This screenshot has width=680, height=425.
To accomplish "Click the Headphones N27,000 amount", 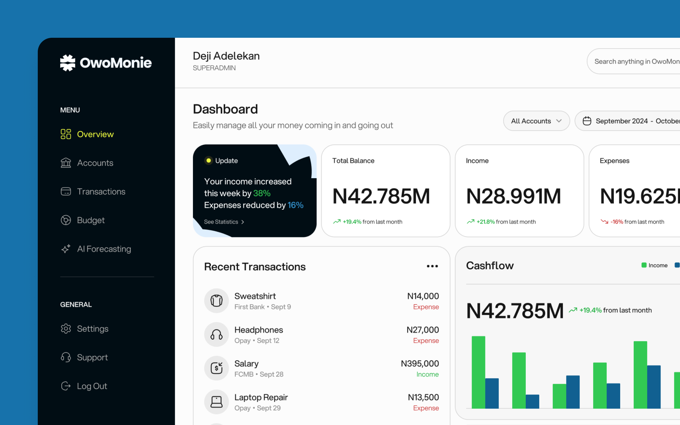I will click(422, 330).
